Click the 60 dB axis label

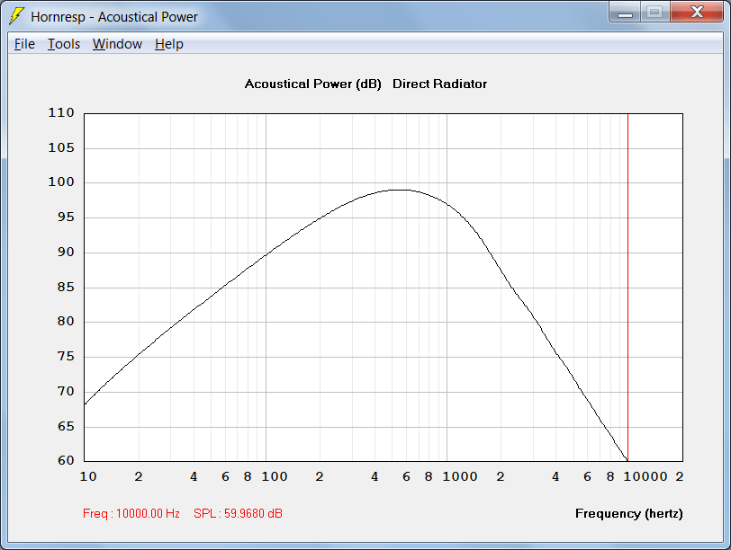[66, 460]
